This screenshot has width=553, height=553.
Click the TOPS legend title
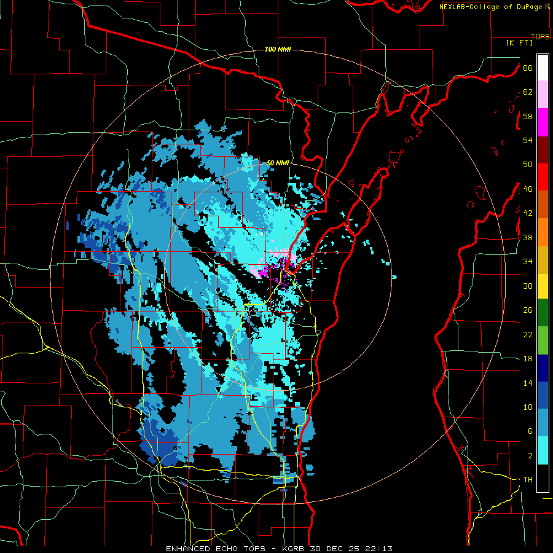point(540,37)
